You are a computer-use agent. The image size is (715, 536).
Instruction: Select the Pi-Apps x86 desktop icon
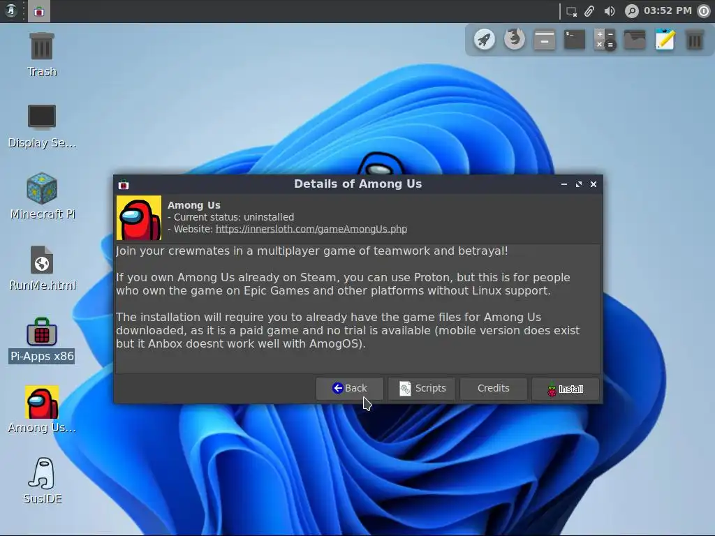coord(42,340)
